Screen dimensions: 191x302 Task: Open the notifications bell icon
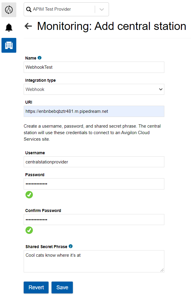(x=9, y=28)
